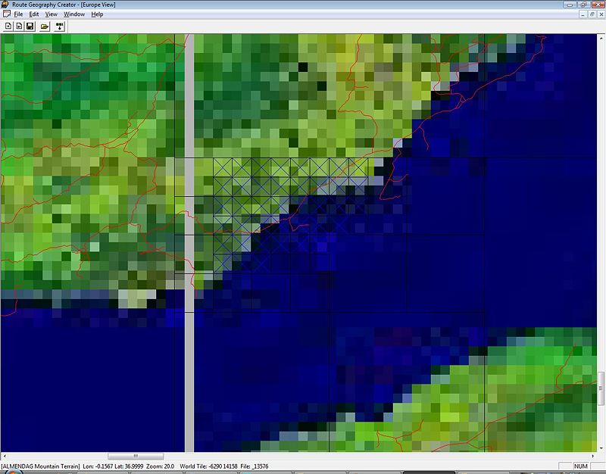Open the Window menu
606x474 pixels.
pos(74,14)
